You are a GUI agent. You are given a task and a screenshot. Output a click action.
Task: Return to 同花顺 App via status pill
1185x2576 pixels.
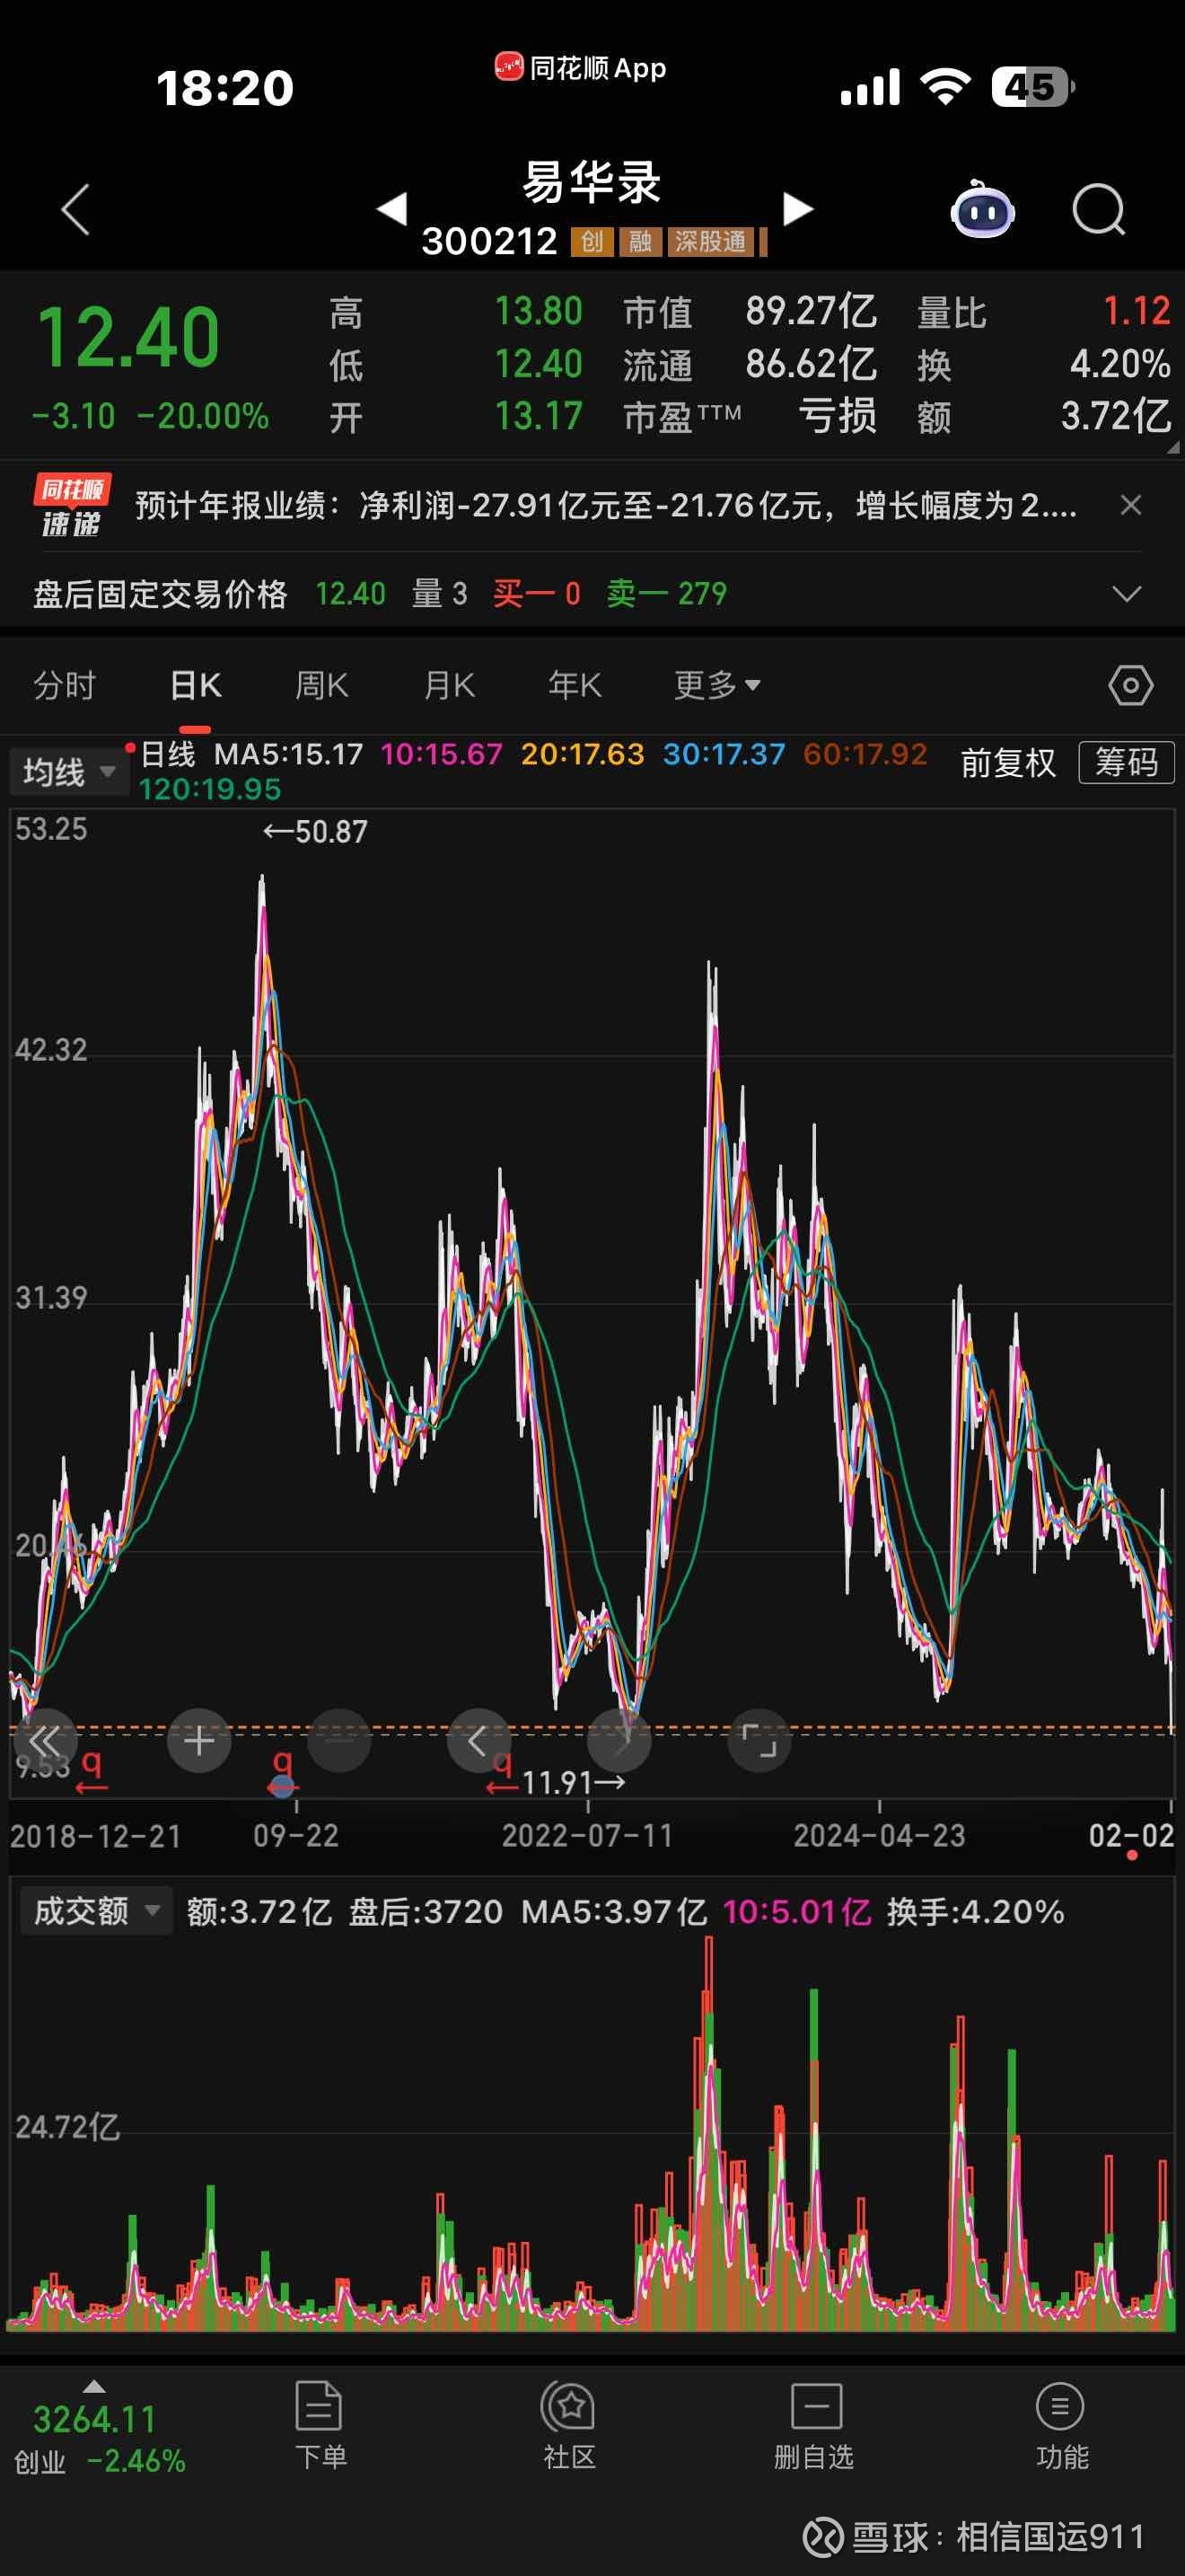click(x=581, y=68)
